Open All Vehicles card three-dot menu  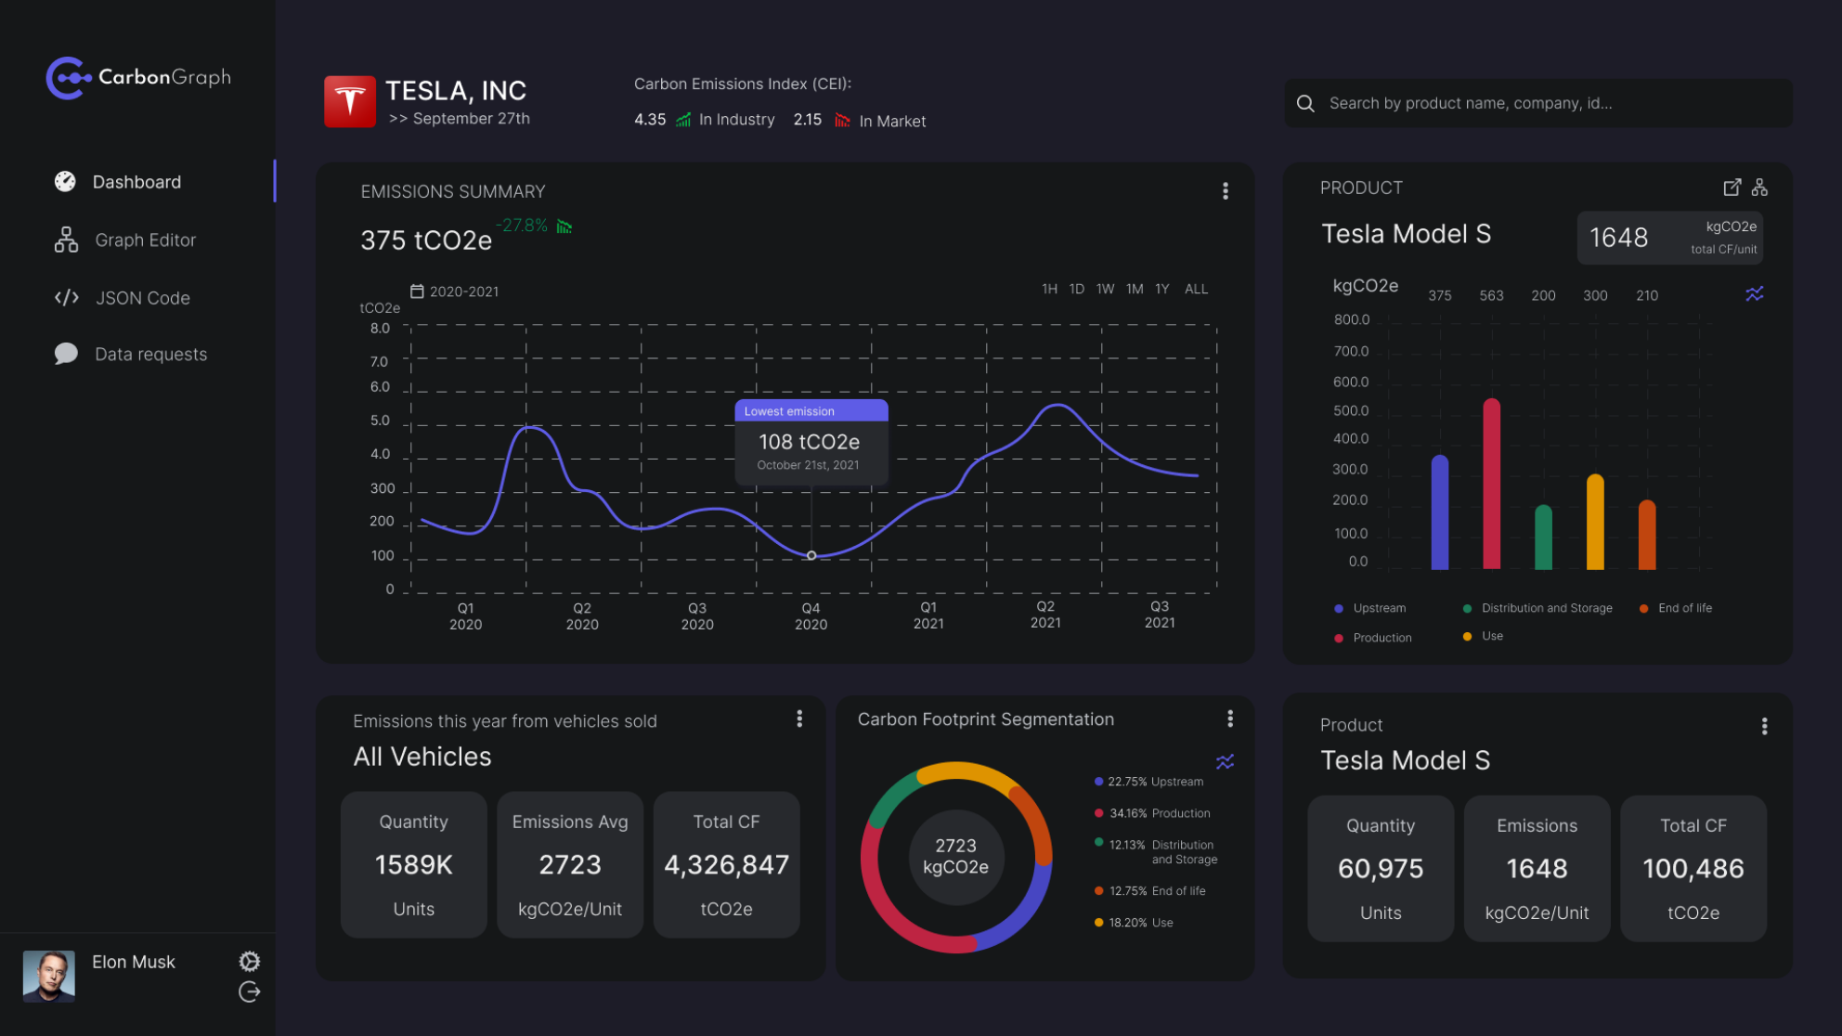coord(799,719)
